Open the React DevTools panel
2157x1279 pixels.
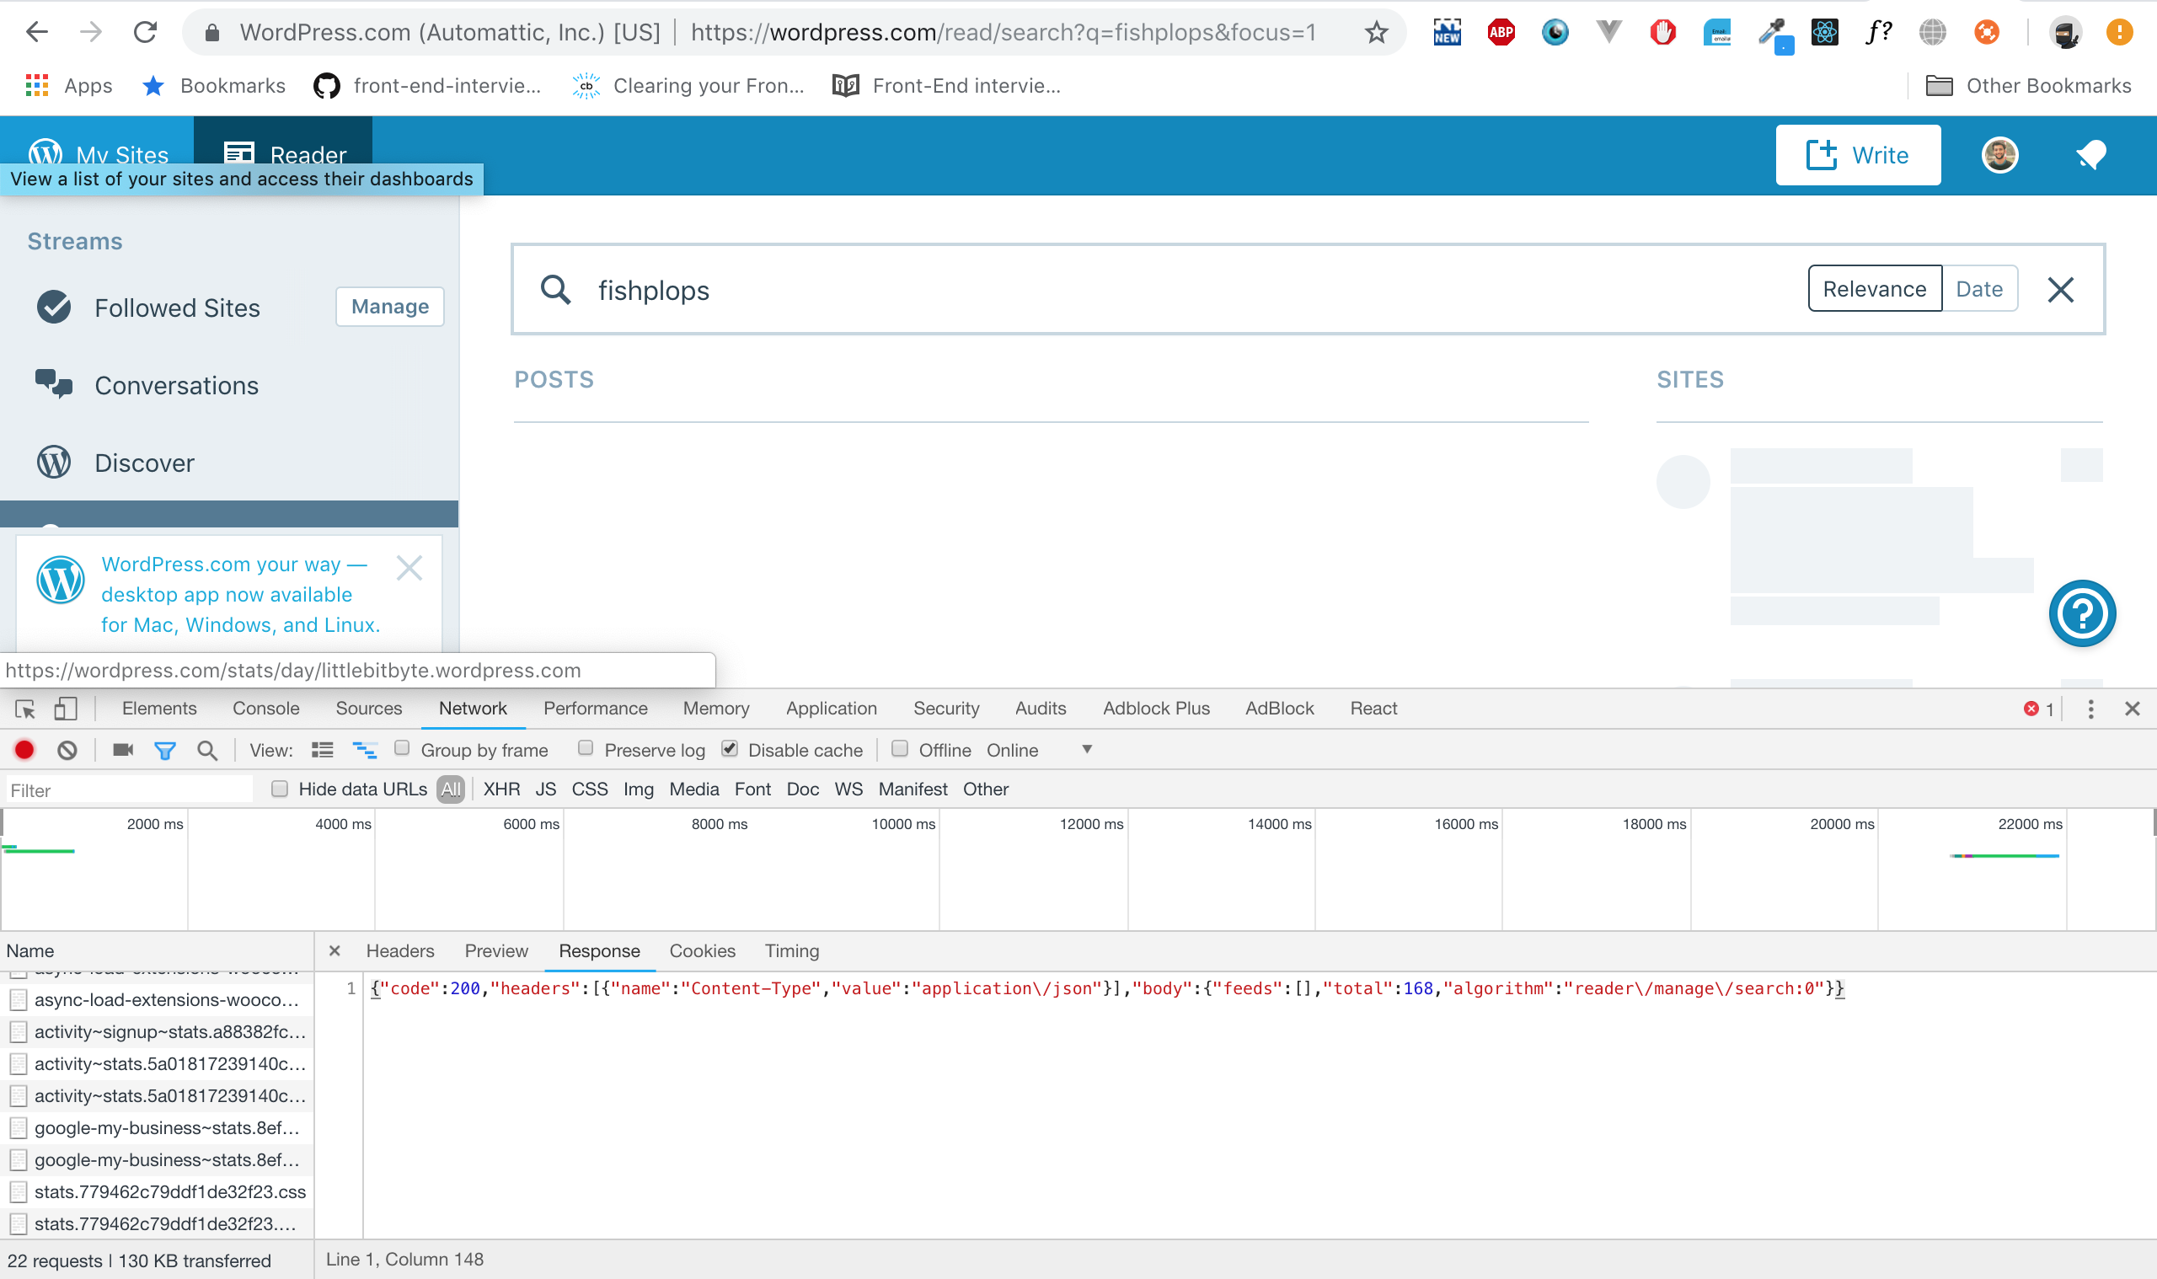(x=1373, y=709)
